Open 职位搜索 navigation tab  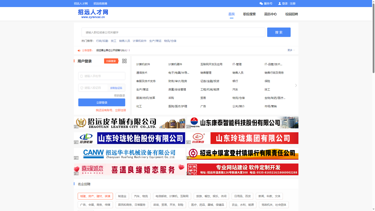[x=249, y=14]
